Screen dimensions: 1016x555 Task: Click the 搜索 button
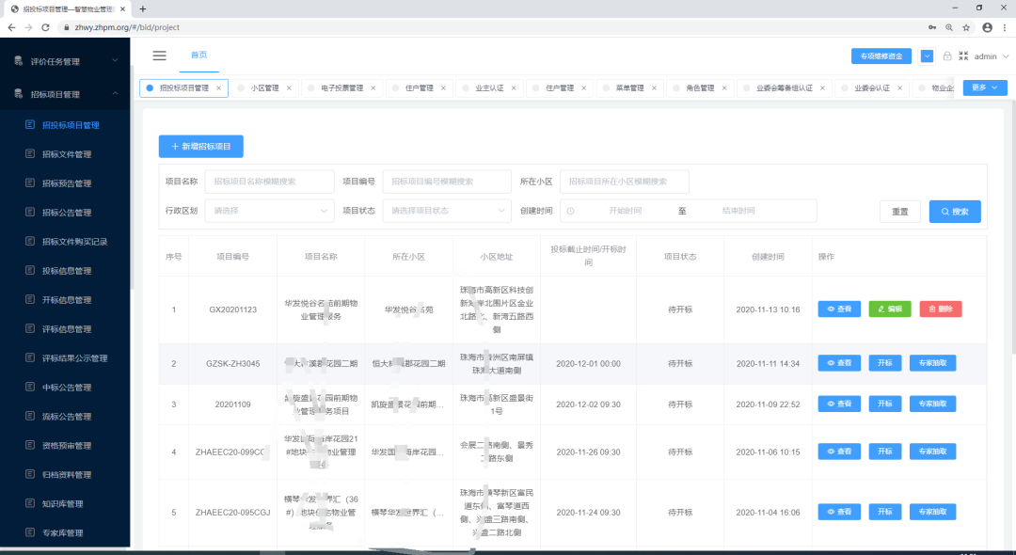pos(955,212)
